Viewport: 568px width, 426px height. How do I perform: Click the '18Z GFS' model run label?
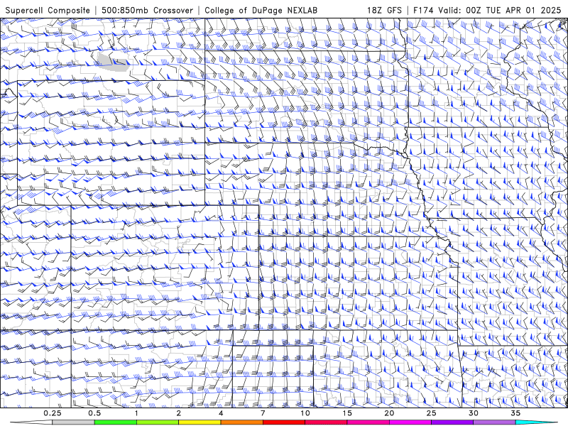[x=384, y=10]
